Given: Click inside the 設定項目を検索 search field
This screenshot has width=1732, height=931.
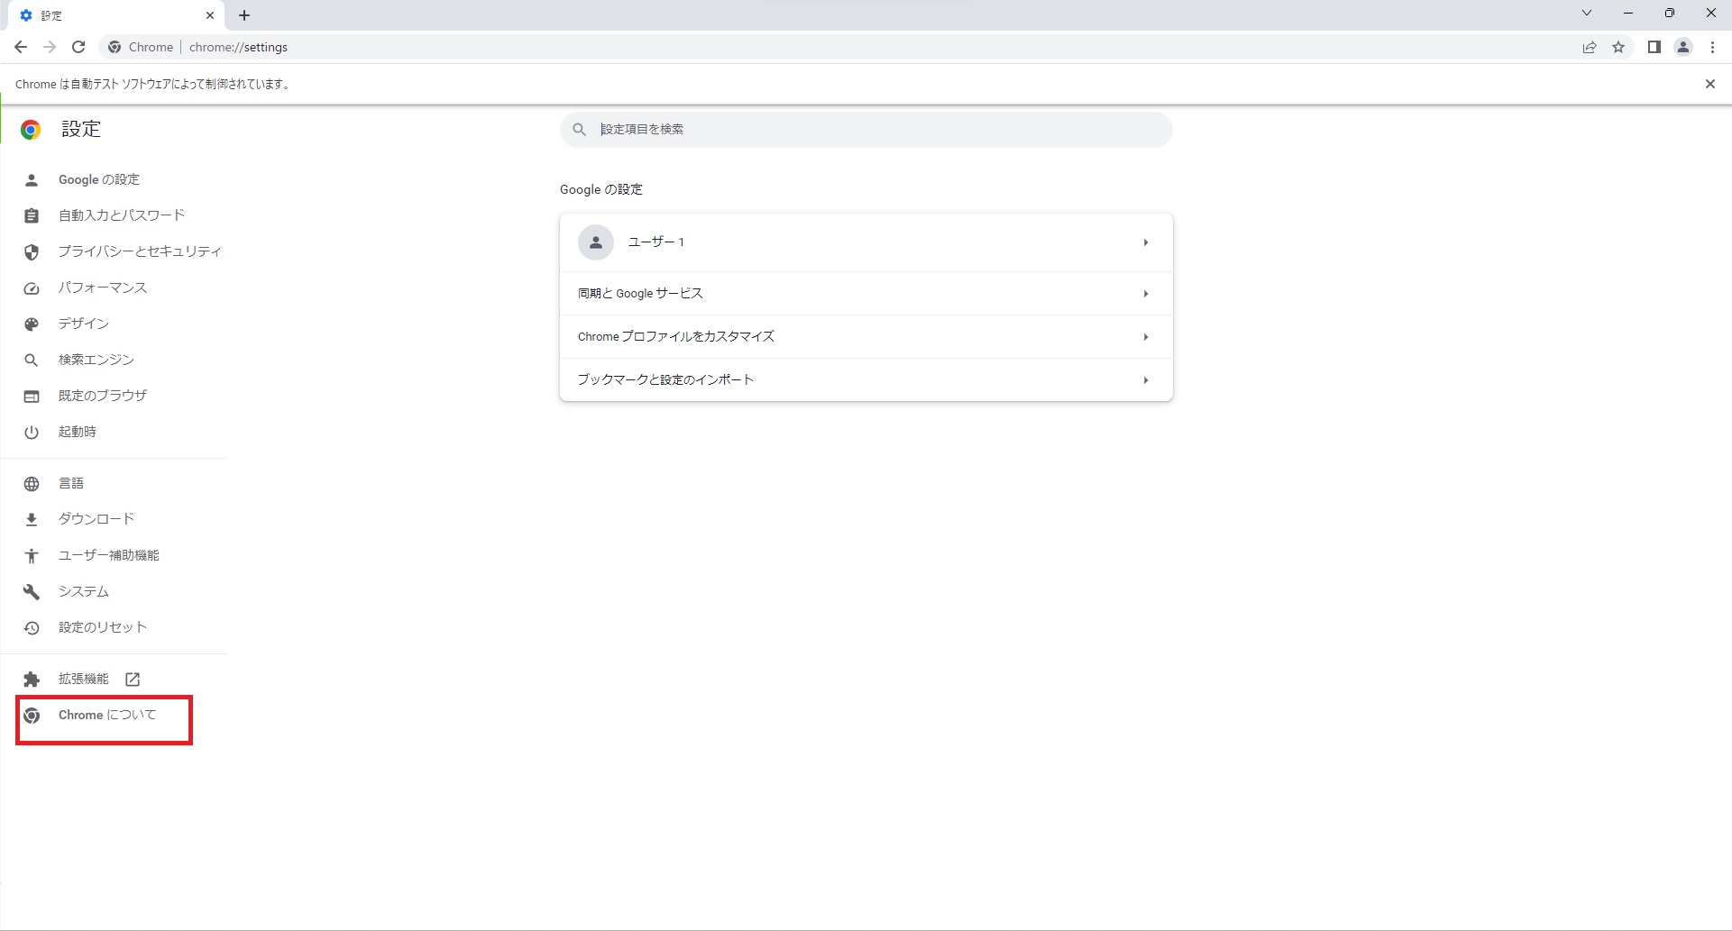Looking at the screenshot, I should pyautogui.click(x=866, y=129).
